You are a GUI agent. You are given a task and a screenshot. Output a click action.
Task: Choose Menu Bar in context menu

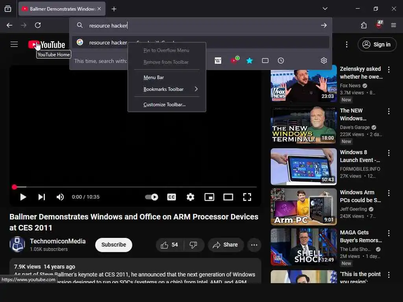(x=166, y=77)
